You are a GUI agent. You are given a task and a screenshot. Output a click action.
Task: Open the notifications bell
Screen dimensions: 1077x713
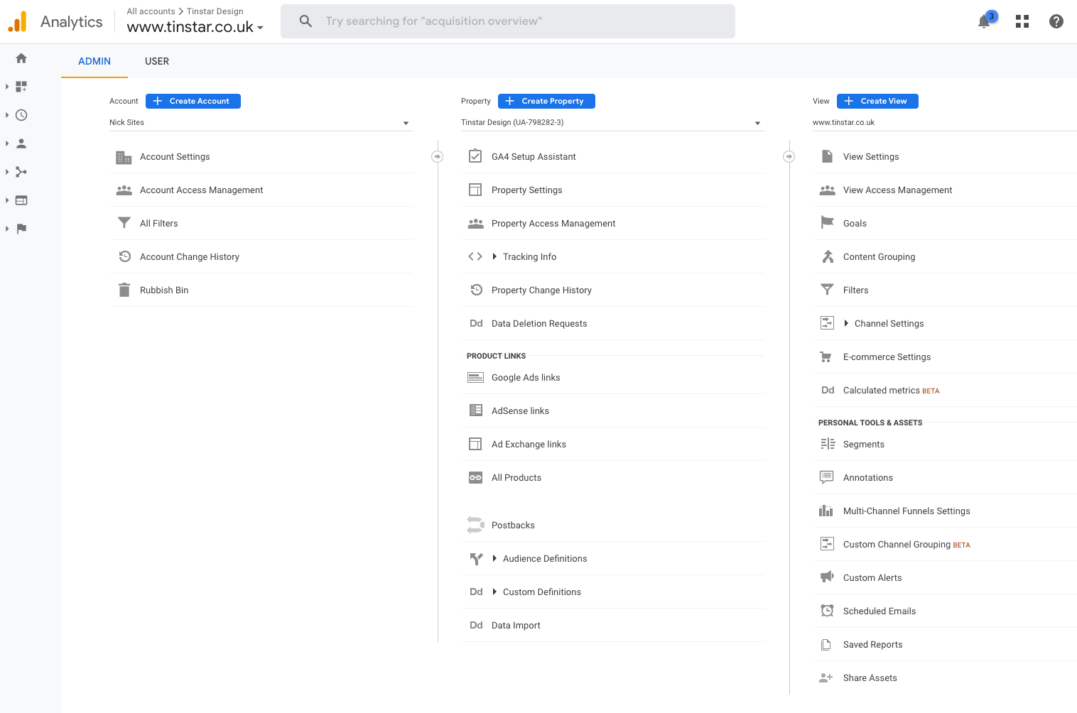click(985, 21)
